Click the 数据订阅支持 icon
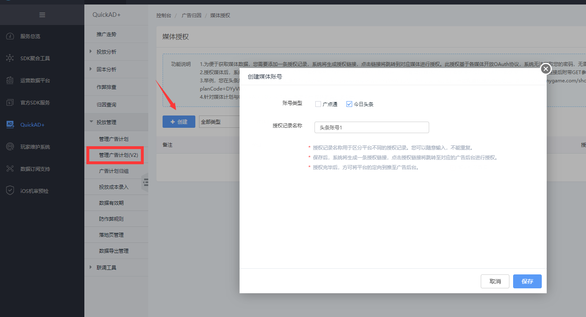 pos(10,169)
